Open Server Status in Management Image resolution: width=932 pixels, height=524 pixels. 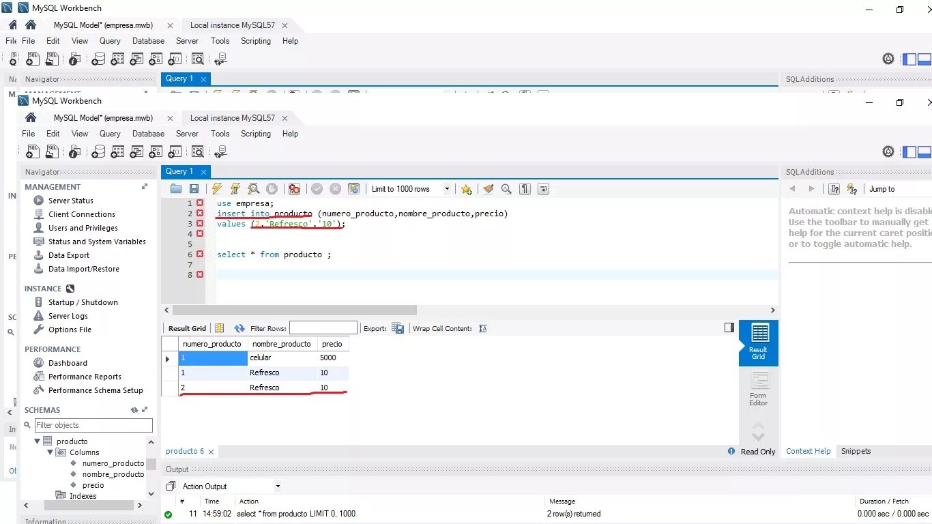point(70,201)
